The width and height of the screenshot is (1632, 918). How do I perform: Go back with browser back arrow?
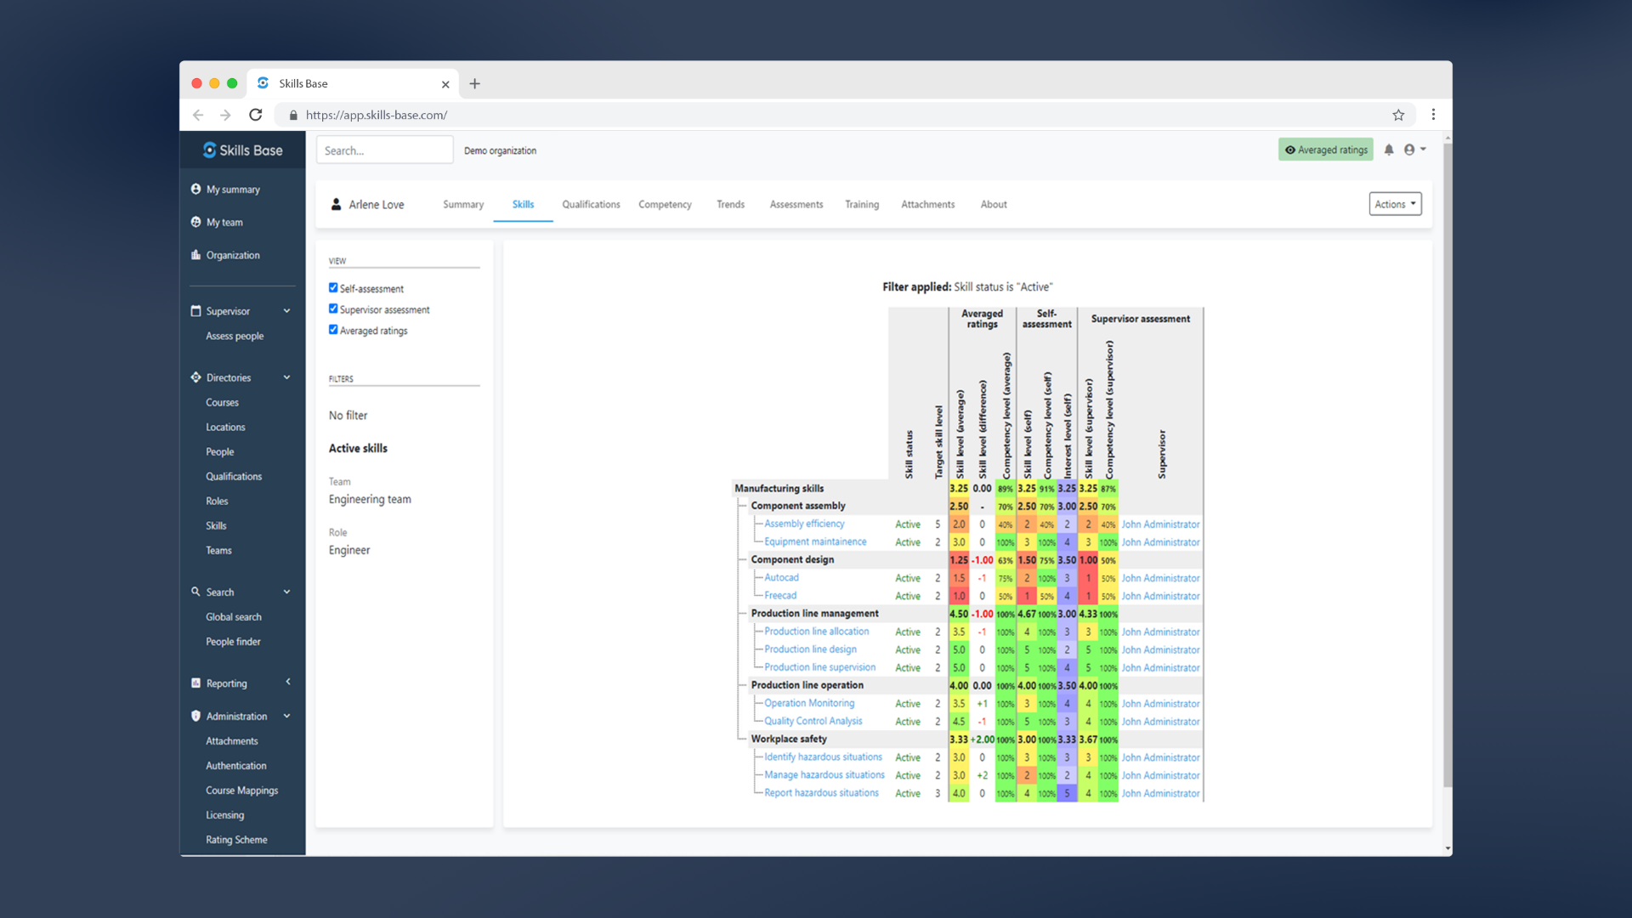click(x=198, y=115)
